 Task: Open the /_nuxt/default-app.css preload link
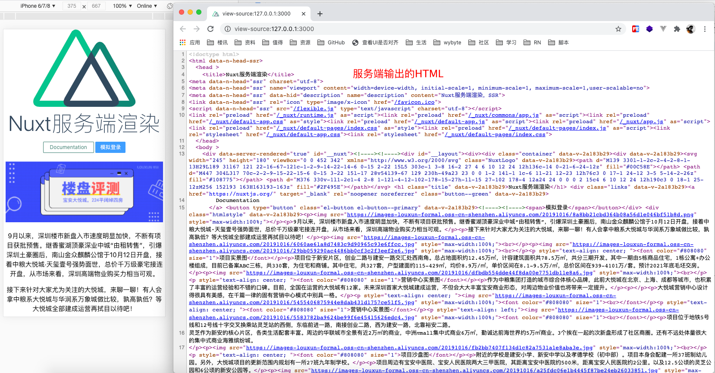click(x=246, y=121)
